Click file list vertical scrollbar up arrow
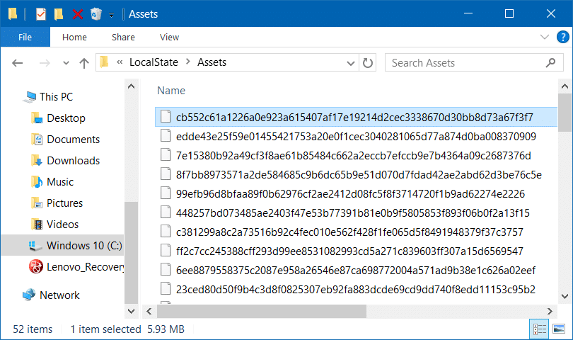Image resolution: width=573 pixels, height=340 pixels. tap(565, 86)
